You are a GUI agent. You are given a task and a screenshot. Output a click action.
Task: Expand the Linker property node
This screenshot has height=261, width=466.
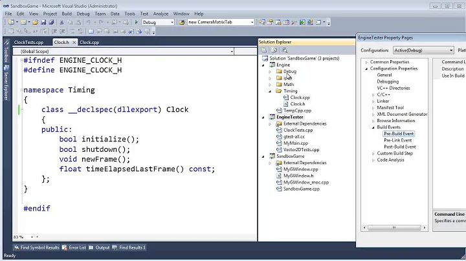click(x=373, y=100)
